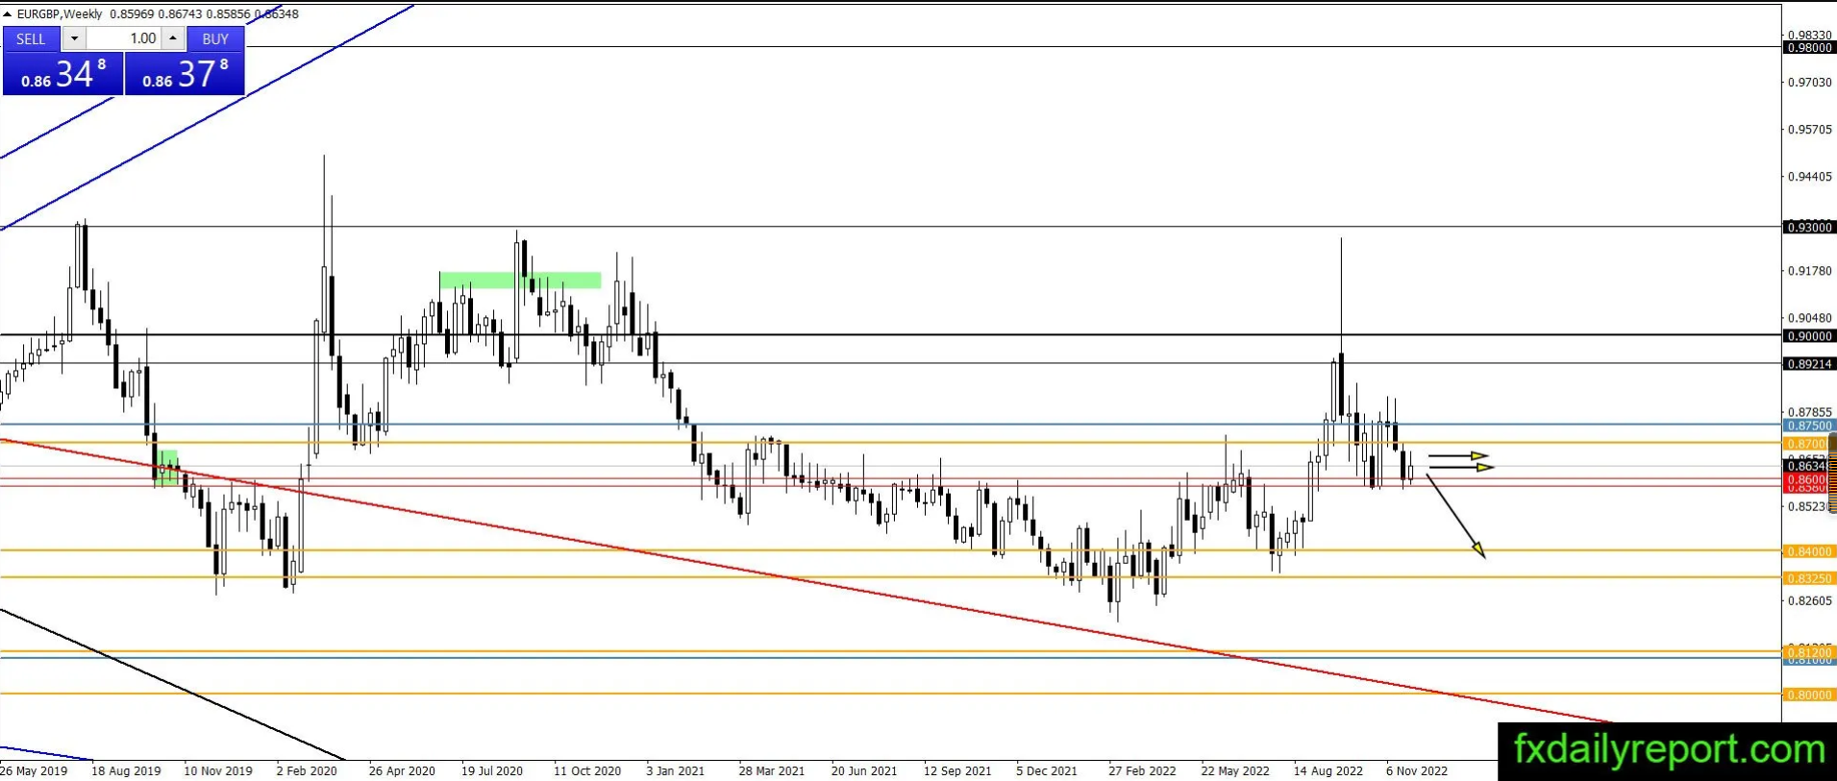Click the blue 0.87500 price label
The width and height of the screenshot is (1837, 781).
[x=1809, y=426]
